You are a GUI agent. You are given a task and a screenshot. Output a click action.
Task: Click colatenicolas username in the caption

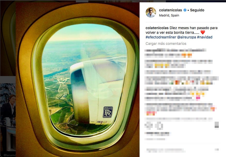point(157,28)
